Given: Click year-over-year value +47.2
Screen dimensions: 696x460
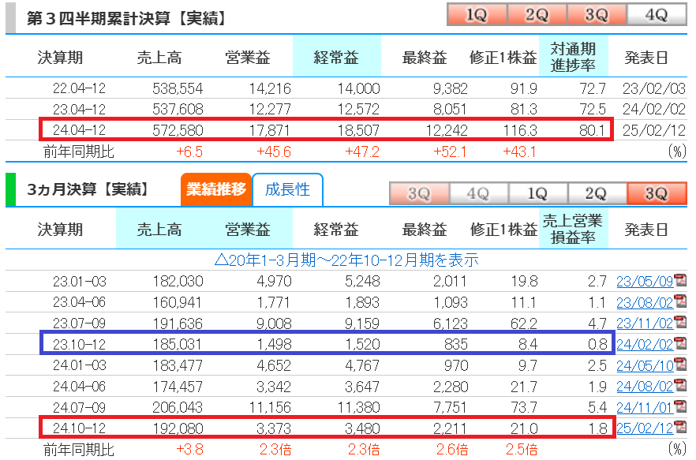Looking at the screenshot, I should [x=362, y=151].
